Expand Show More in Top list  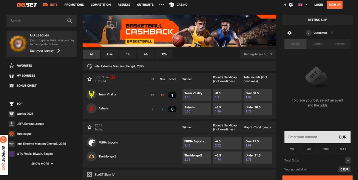pyautogui.click(x=42, y=164)
